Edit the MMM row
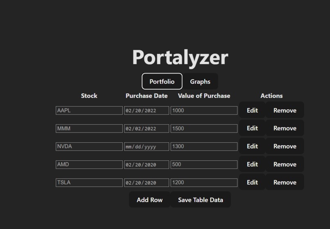330x229 pixels. 252,128
